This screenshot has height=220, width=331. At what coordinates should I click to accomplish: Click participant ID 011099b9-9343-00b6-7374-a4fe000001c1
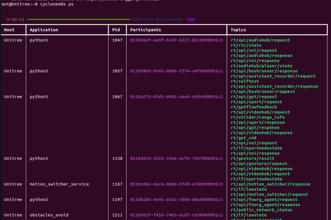pos(176,71)
